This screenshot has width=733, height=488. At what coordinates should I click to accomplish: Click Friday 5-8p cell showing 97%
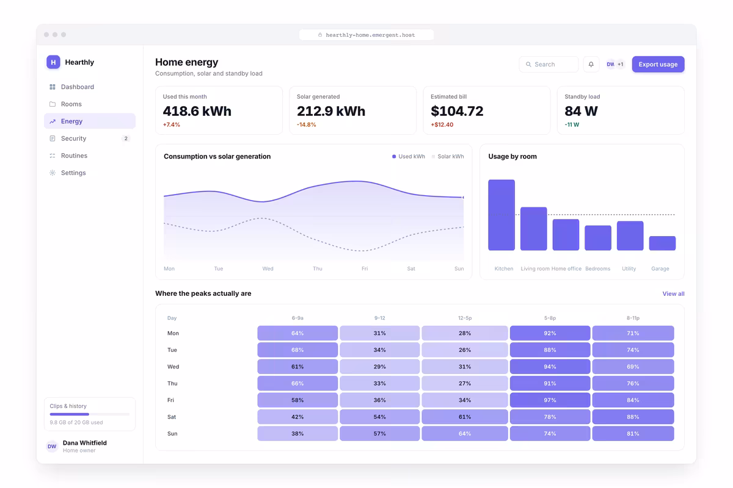coord(550,400)
